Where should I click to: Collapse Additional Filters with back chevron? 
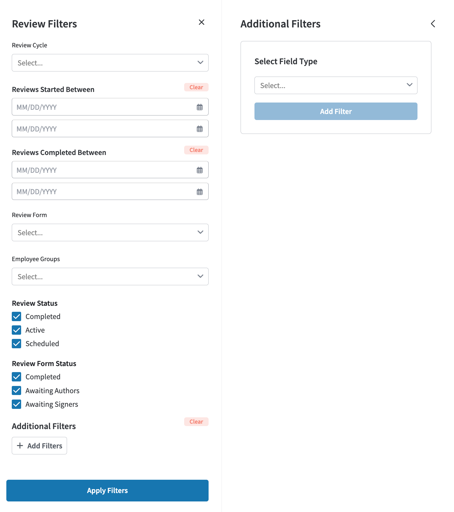point(433,24)
